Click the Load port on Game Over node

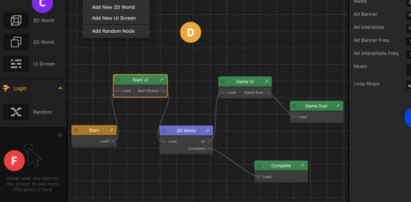[294, 116]
